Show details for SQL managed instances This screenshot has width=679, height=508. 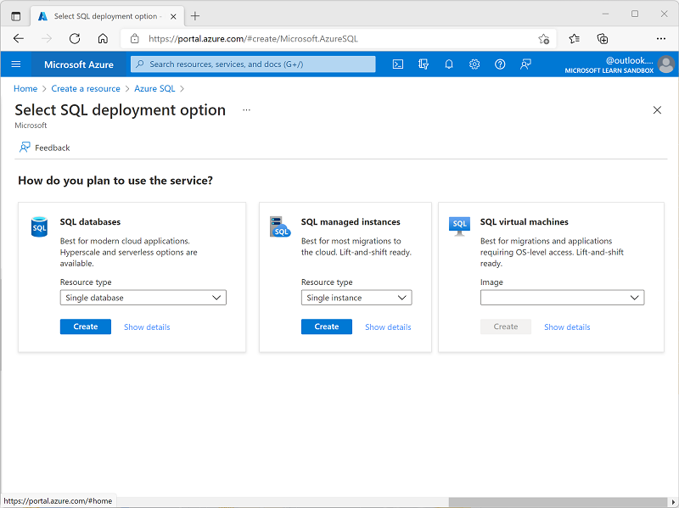[x=388, y=327]
